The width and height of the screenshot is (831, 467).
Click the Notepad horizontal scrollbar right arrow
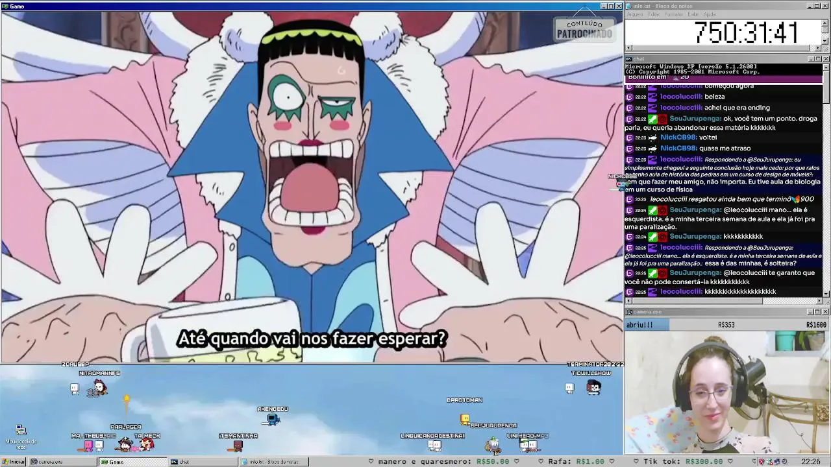point(819,48)
